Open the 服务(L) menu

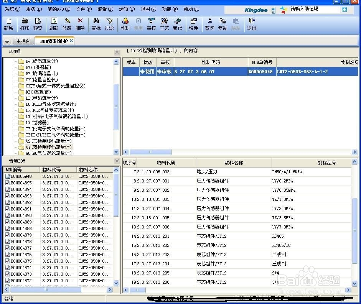point(34,9)
